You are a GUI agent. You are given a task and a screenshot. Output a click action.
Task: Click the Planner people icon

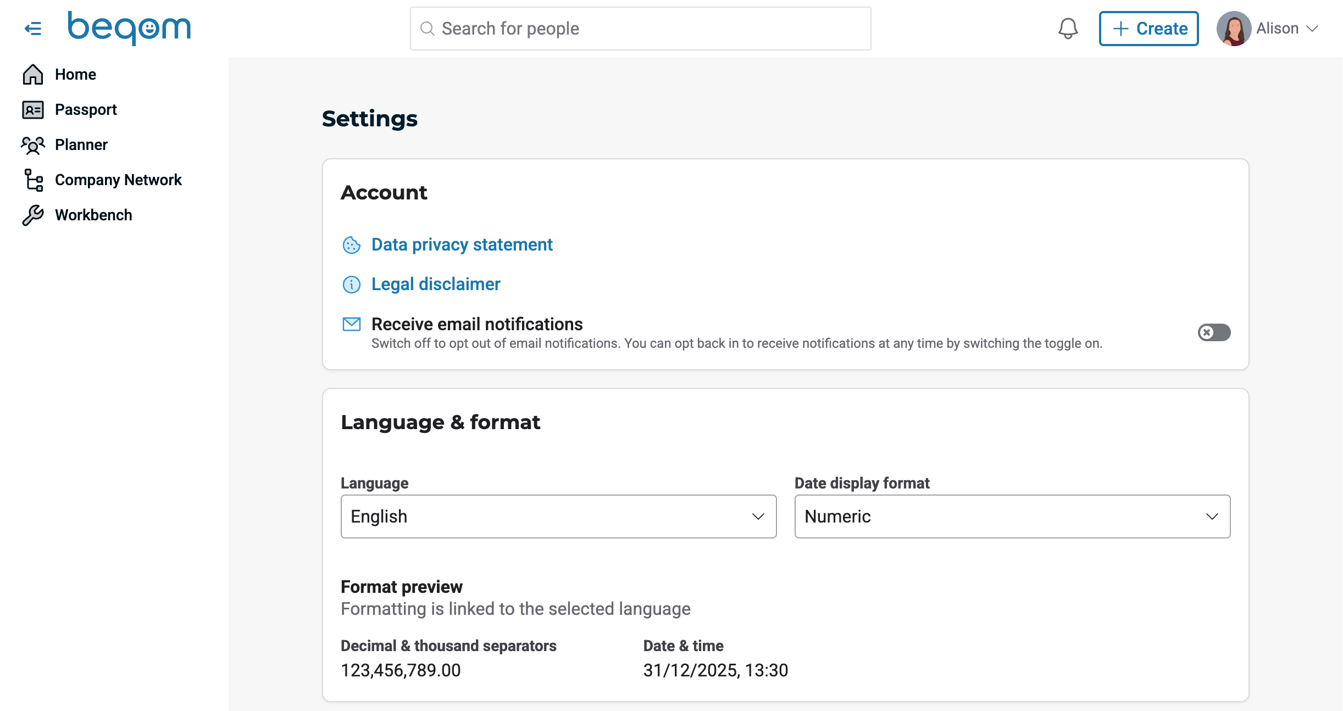[x=33, y=145]
